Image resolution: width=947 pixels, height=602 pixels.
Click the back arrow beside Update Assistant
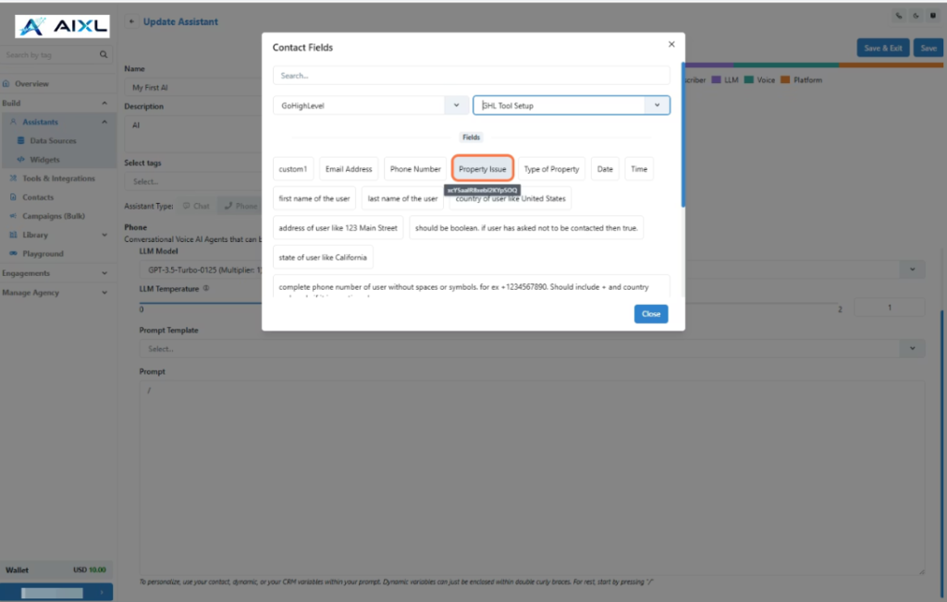[x=132, y=21]
